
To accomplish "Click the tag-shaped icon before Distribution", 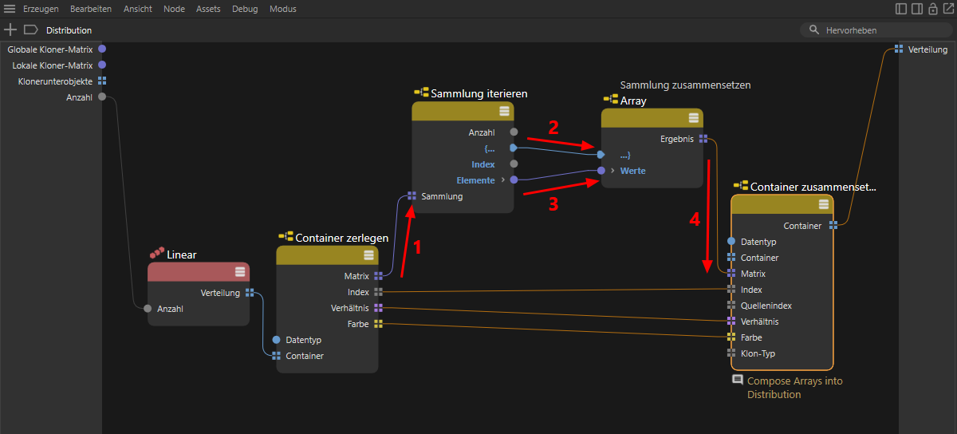I will pyautogui.click(x=31, y=30).
